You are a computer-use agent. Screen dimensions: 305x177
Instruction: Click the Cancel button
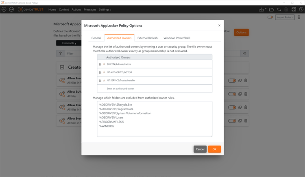coord(200,149)
